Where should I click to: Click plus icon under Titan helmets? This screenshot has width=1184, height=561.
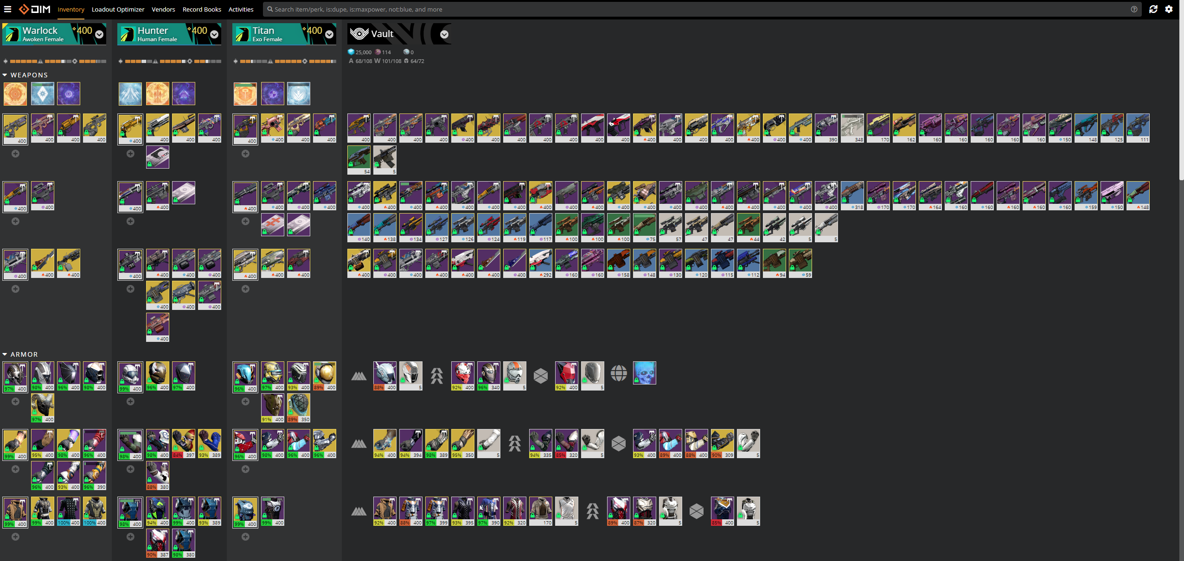point(245,402)
